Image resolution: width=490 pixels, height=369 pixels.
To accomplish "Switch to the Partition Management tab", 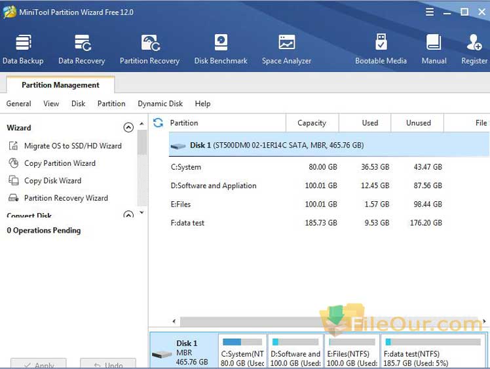I will click(x=60, y=85).
